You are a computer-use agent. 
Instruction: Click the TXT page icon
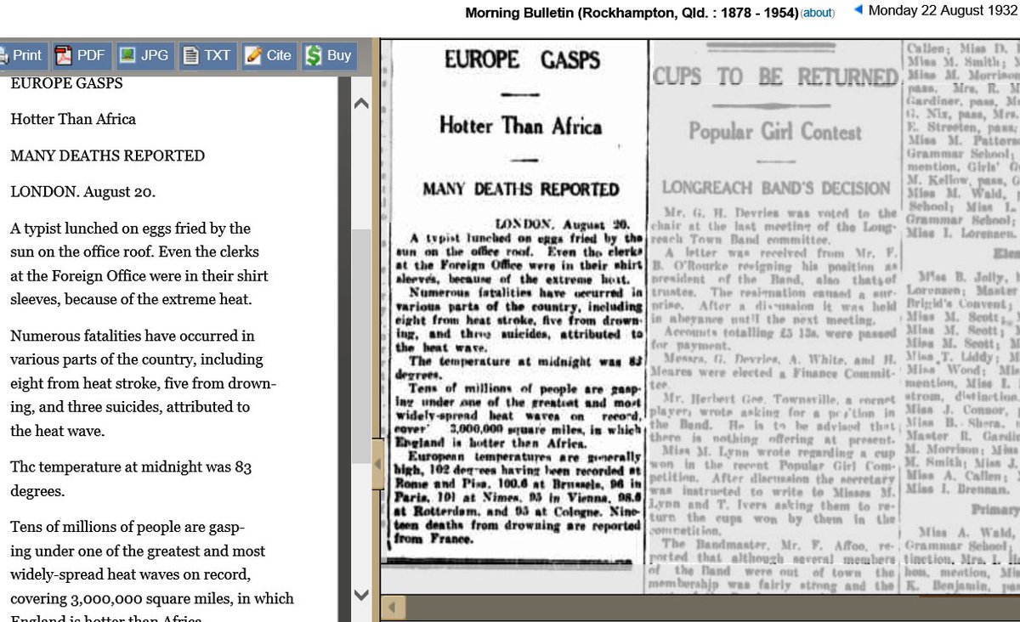click(191, 56)
